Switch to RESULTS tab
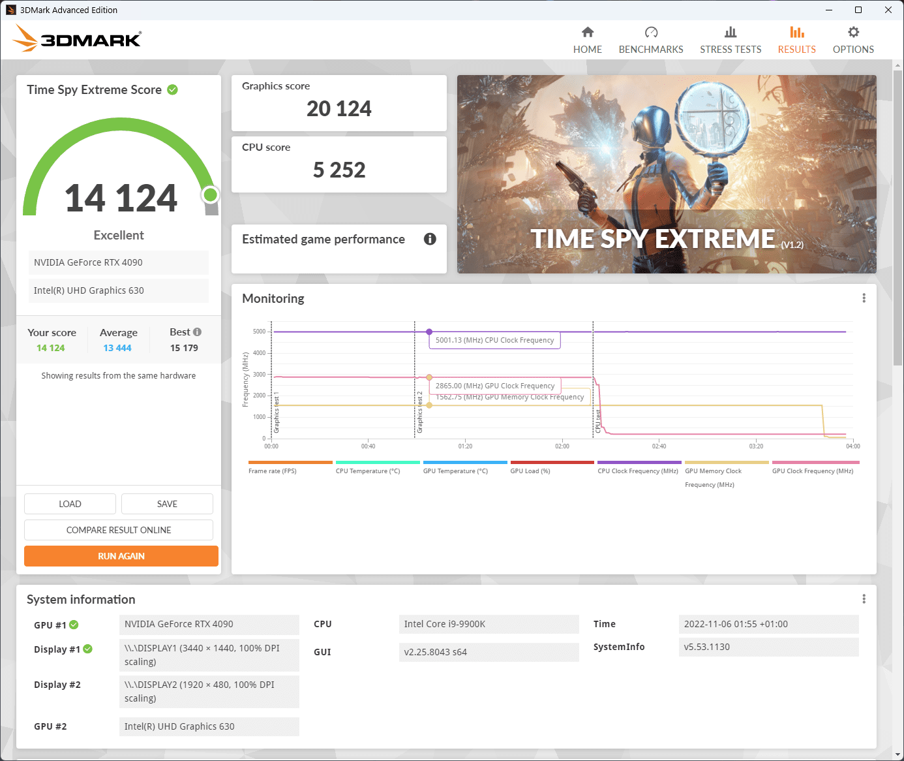This screenshot has height=761, width=904. pyautogui.click(x=796, y=40)
